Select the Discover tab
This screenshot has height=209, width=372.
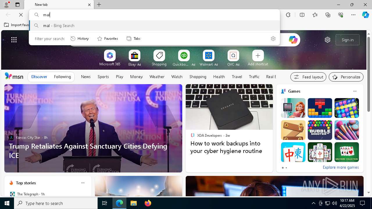tap(39, 77)
